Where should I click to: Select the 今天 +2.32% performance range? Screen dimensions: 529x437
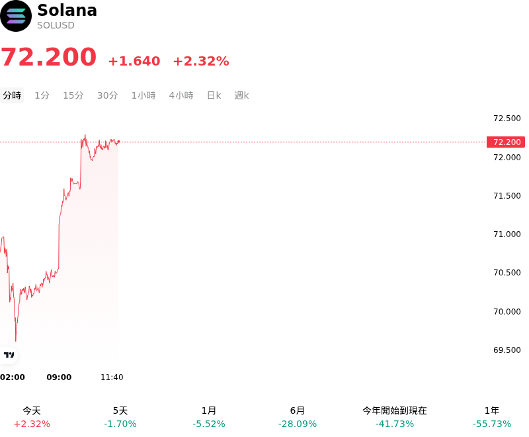click(x=32, y=417)
